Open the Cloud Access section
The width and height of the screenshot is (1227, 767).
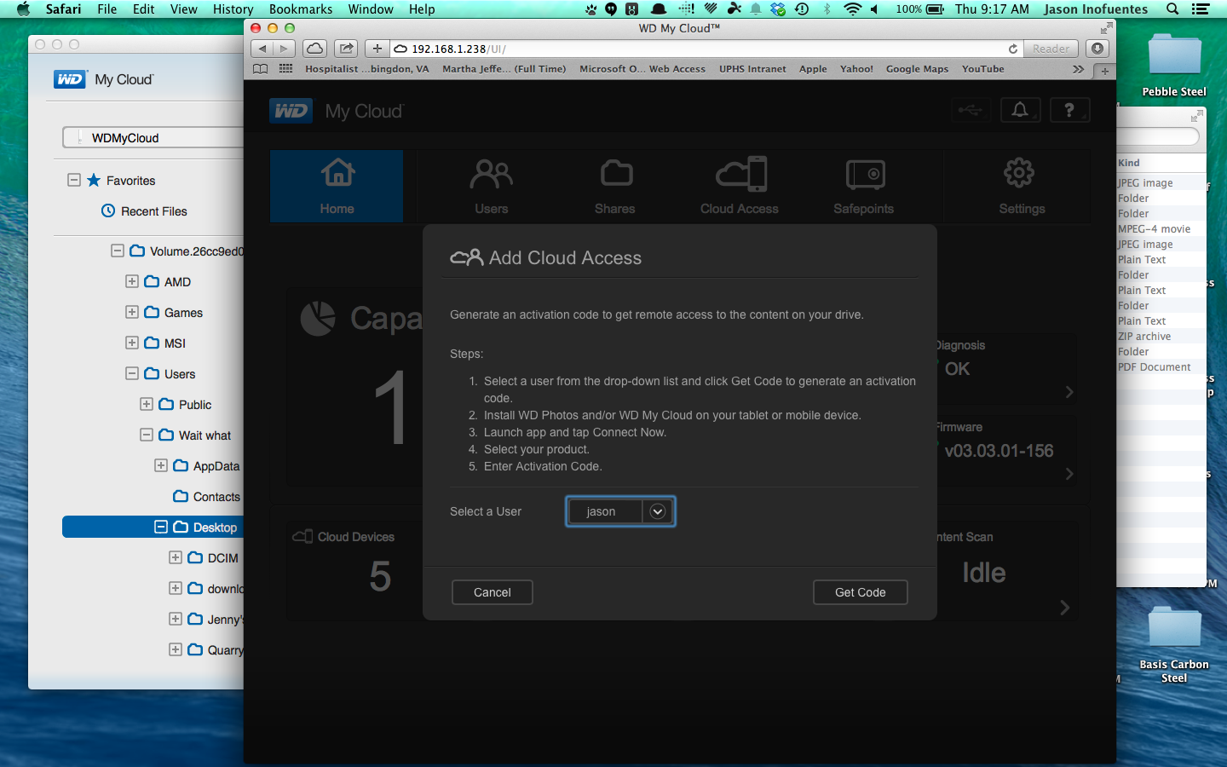click(x=739, y=186)
